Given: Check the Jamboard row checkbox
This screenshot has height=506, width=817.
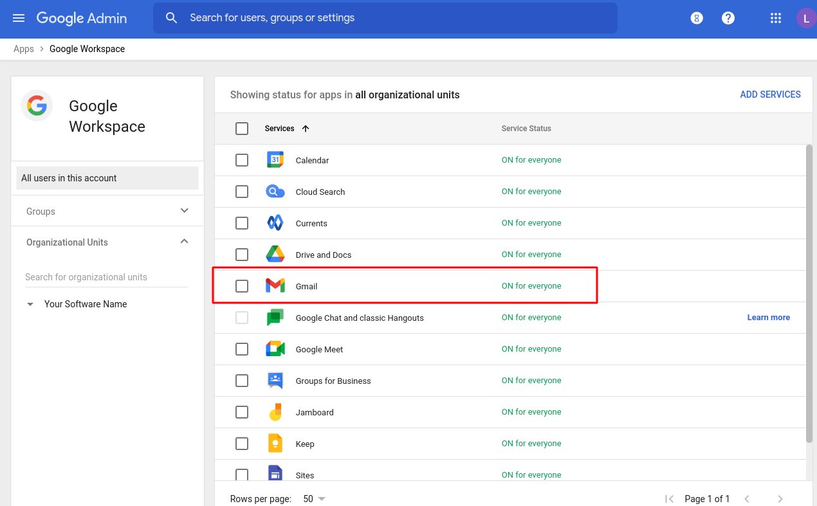Looking at the screenshot, I should [242, 412].
